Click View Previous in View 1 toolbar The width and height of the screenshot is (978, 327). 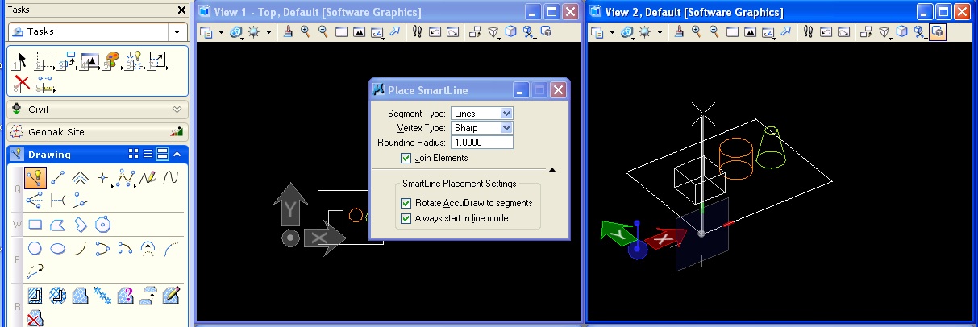click(x=435, y=32)
